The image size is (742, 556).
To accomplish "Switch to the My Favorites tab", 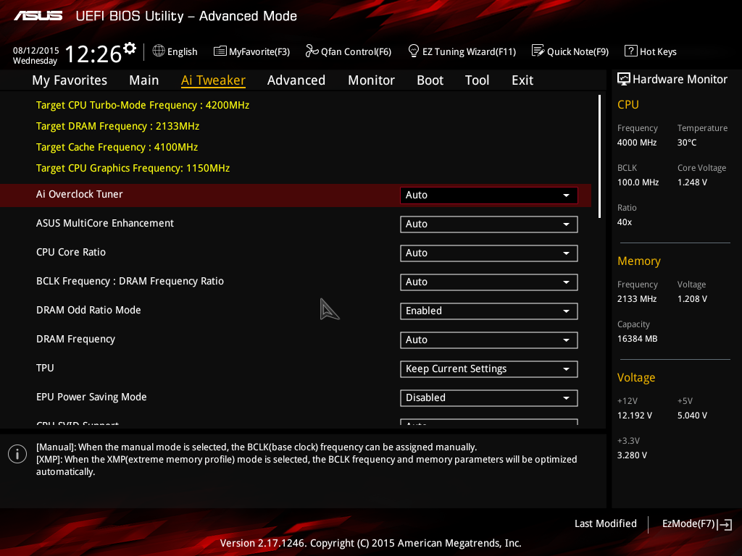I will click(70, 80).
